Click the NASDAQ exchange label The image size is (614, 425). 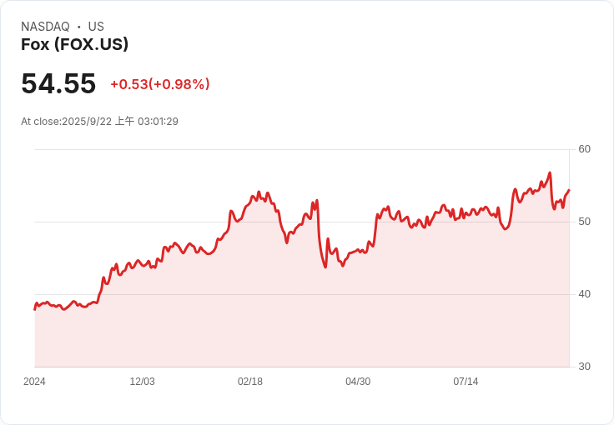coord(45,27)
